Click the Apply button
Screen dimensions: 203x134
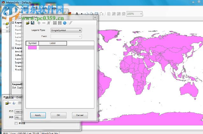click(x=38, y=115)
